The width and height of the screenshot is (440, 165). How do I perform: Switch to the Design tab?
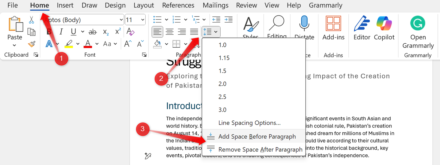(115, 5)
